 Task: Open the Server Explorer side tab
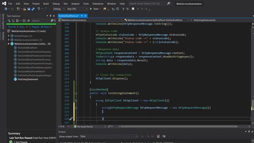click(3, 21)
